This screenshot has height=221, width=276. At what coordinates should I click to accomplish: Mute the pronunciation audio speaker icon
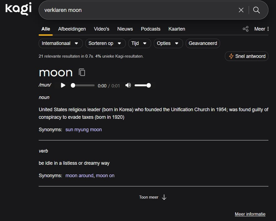tap(128, 85)
